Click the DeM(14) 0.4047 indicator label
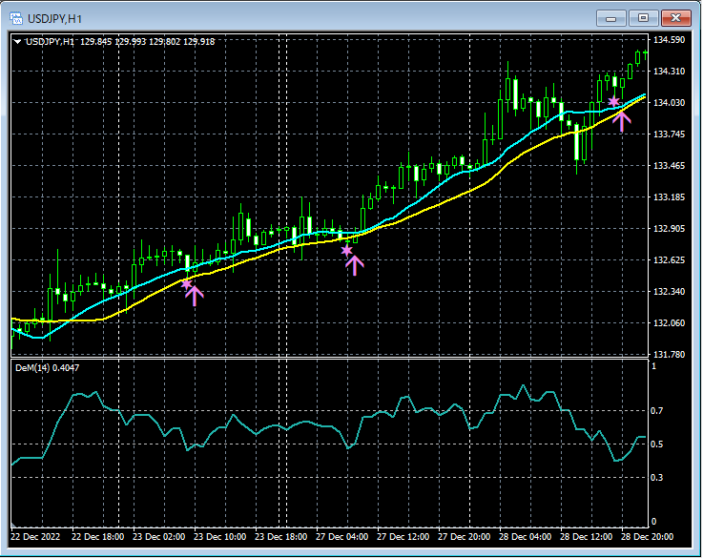Screen dimensions: 703x558 47,368
